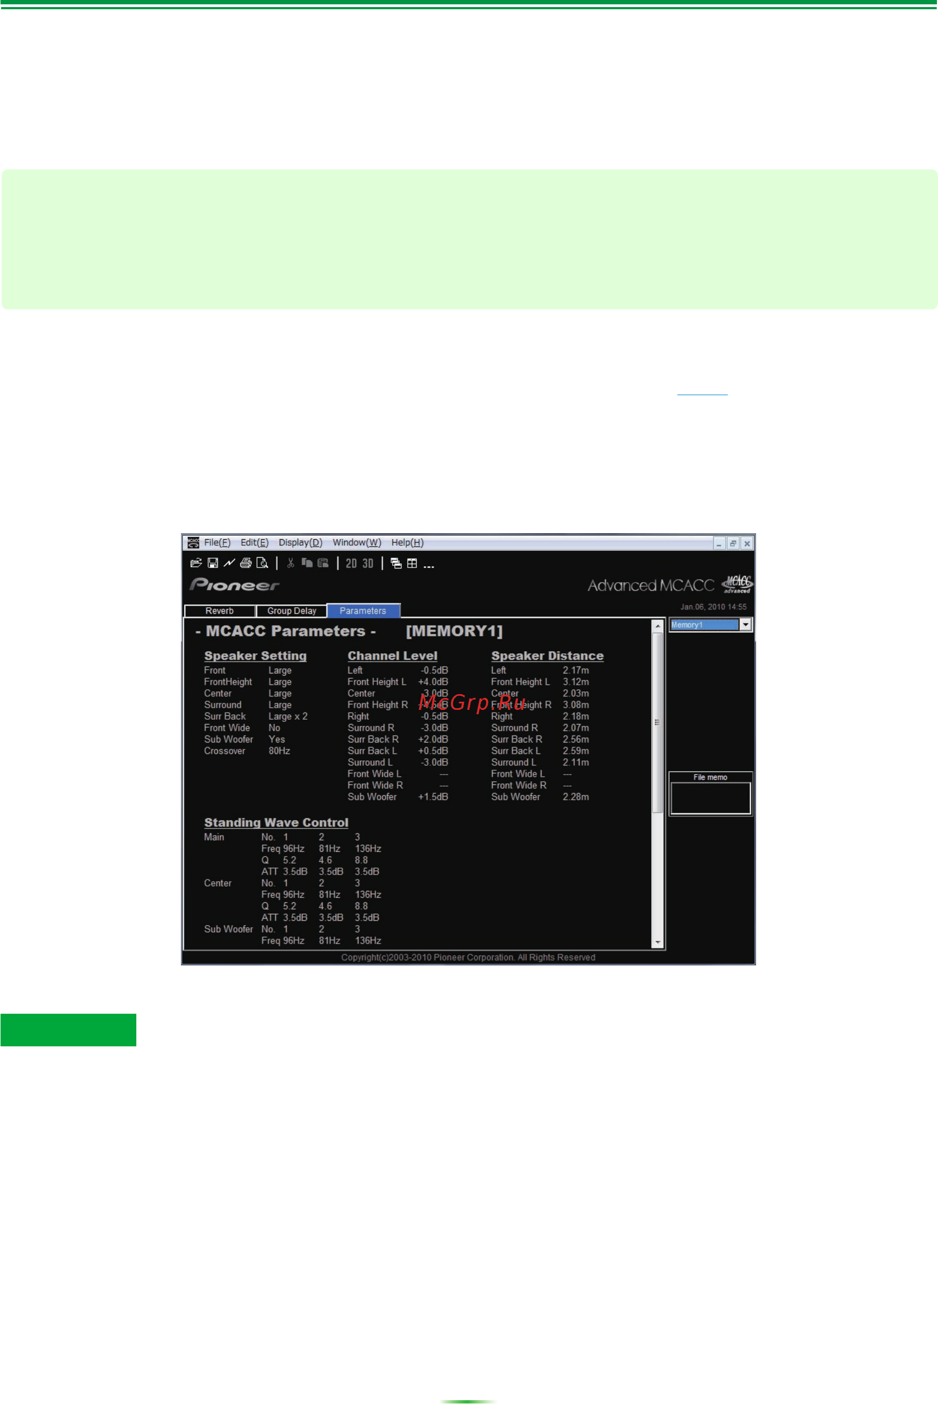Click the Save floppy disk icon
Viewport: 938px width, 1404px height.
point(212,563)
